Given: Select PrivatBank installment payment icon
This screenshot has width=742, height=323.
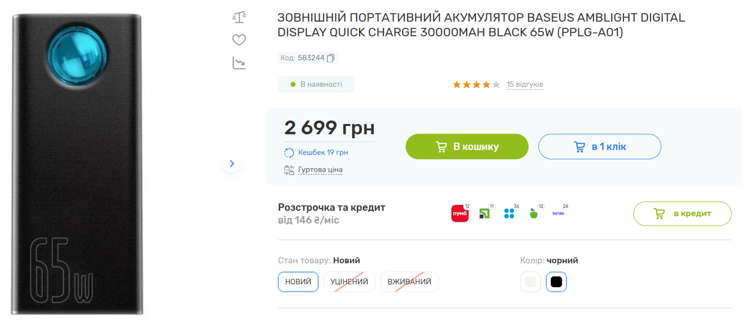Looking at the screenshot, I should (485, 213).
